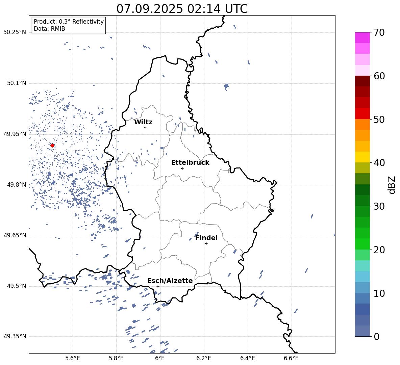Click the 6.2°E longitude label
400x365 pixels.
(204, 358)
